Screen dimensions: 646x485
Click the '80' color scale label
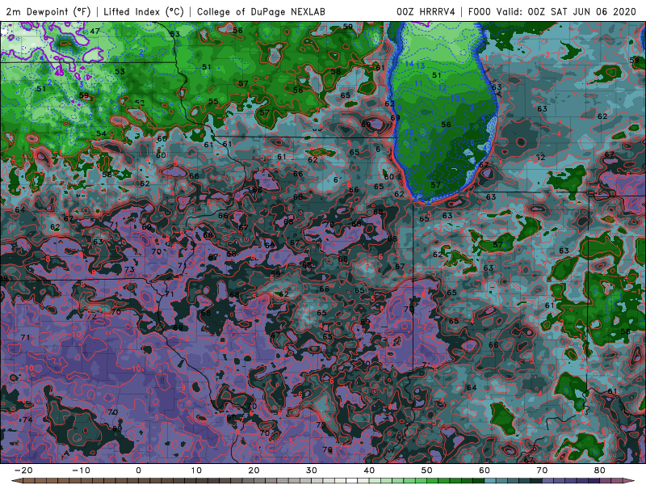coord(600,470)
